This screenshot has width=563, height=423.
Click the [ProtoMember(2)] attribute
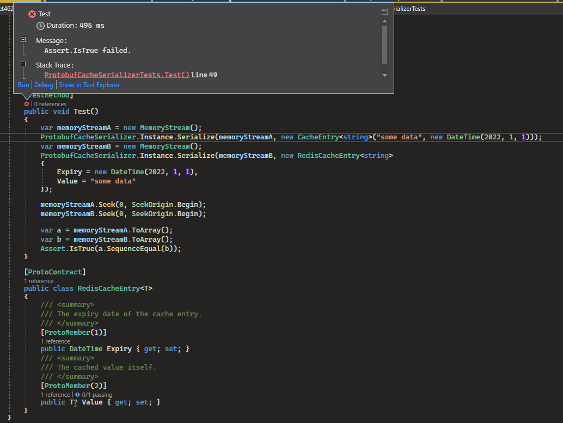coord(74,385)
